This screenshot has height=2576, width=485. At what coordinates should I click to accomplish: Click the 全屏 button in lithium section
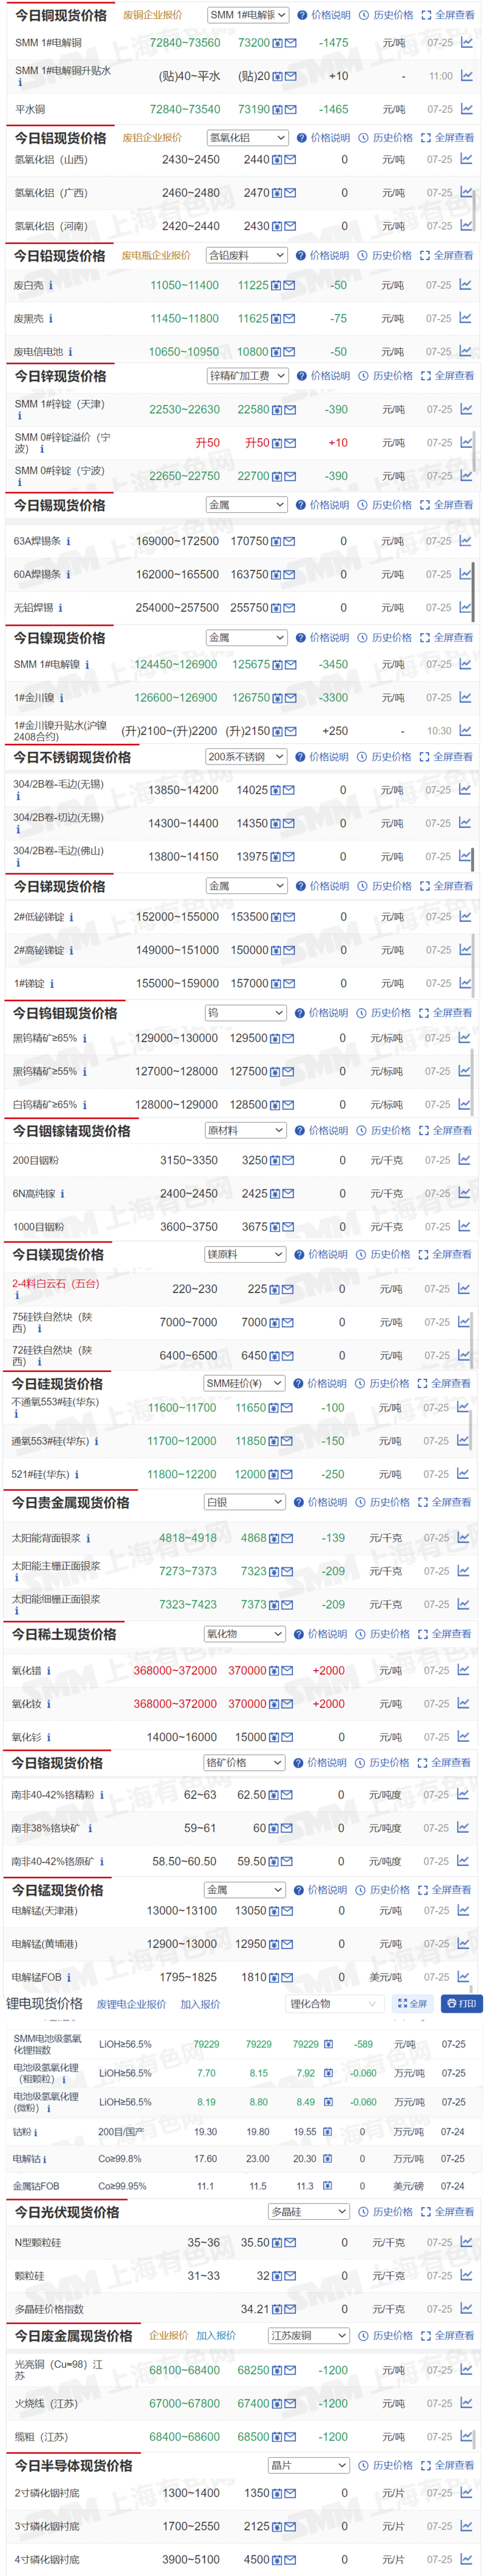[x=412, y=2004]
